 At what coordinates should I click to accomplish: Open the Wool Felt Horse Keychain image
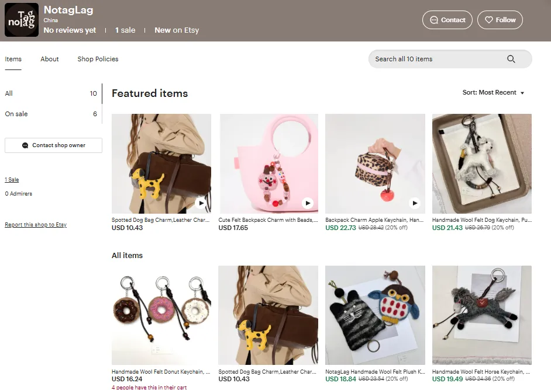click(481, 315)
